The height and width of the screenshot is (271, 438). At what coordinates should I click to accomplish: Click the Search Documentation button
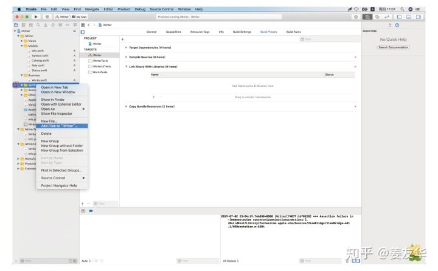coord(394,47)
